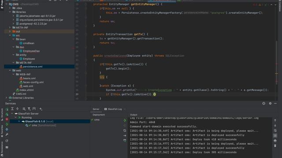Hide the Services panel with minus icon
This screenshot has width=282, height=158.
point(275,104)
